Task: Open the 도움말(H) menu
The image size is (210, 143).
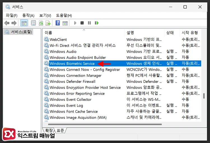Action: point(64,15)
